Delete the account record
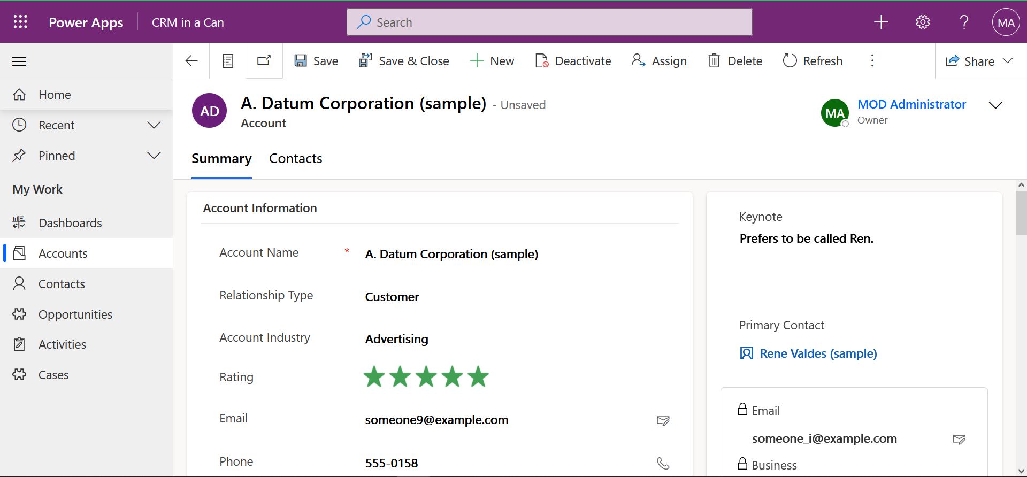Viewport: 1027px width, 477px height. 735,61
